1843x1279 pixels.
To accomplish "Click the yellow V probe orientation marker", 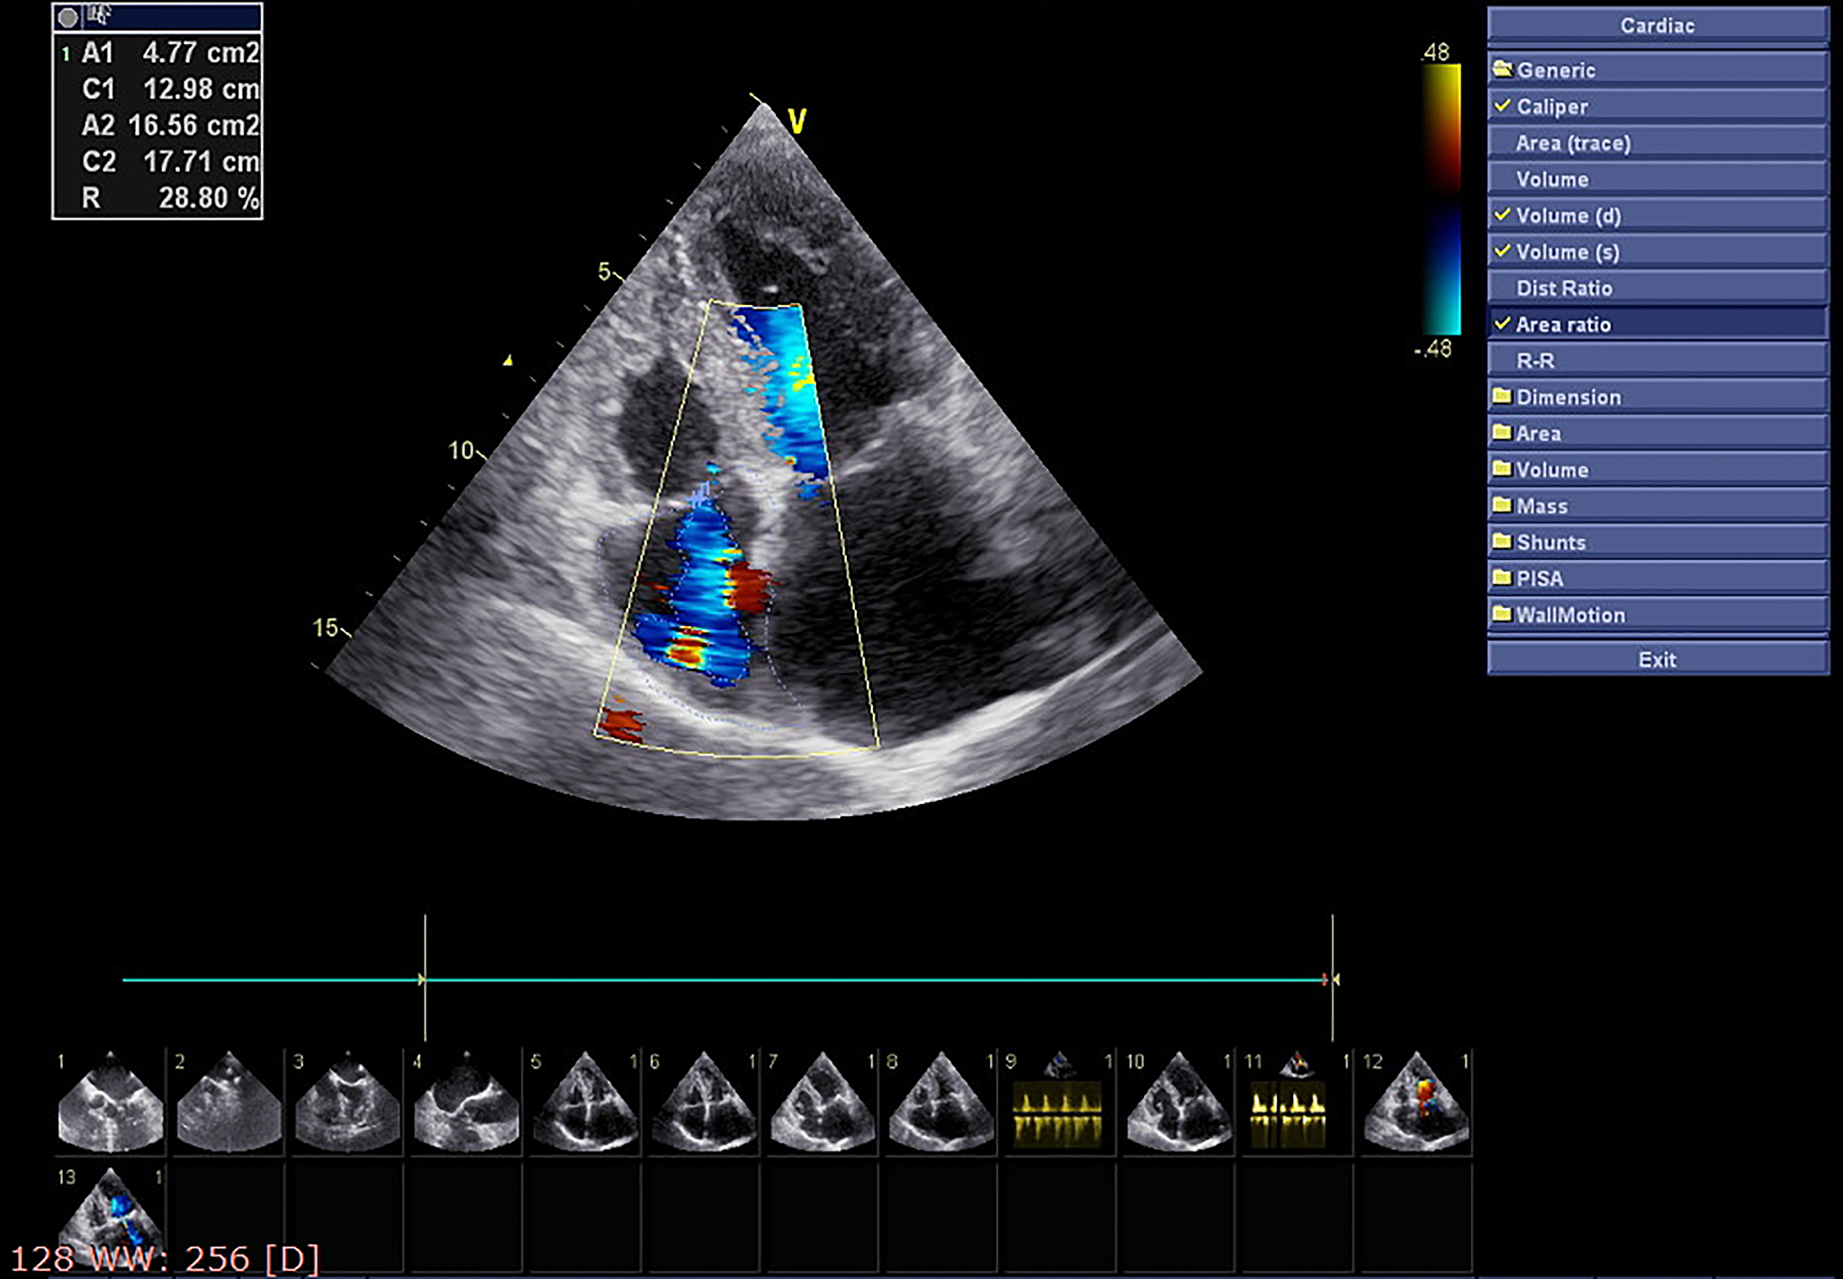I will (796, 121).
